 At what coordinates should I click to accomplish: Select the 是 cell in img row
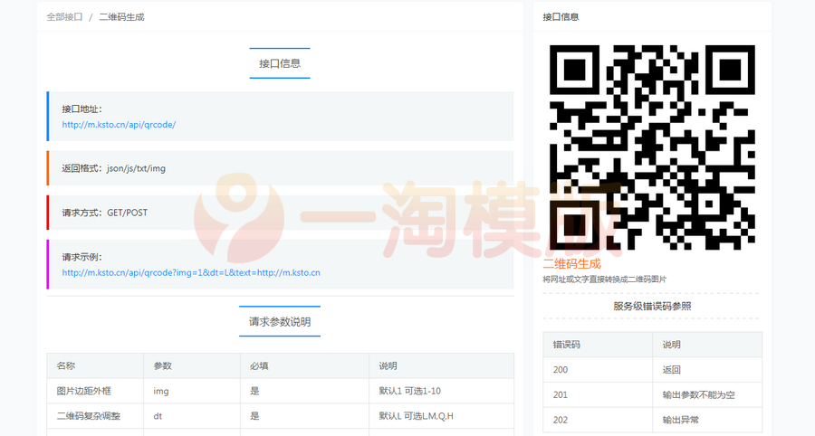pyautogui.click(x=304, y=391)
